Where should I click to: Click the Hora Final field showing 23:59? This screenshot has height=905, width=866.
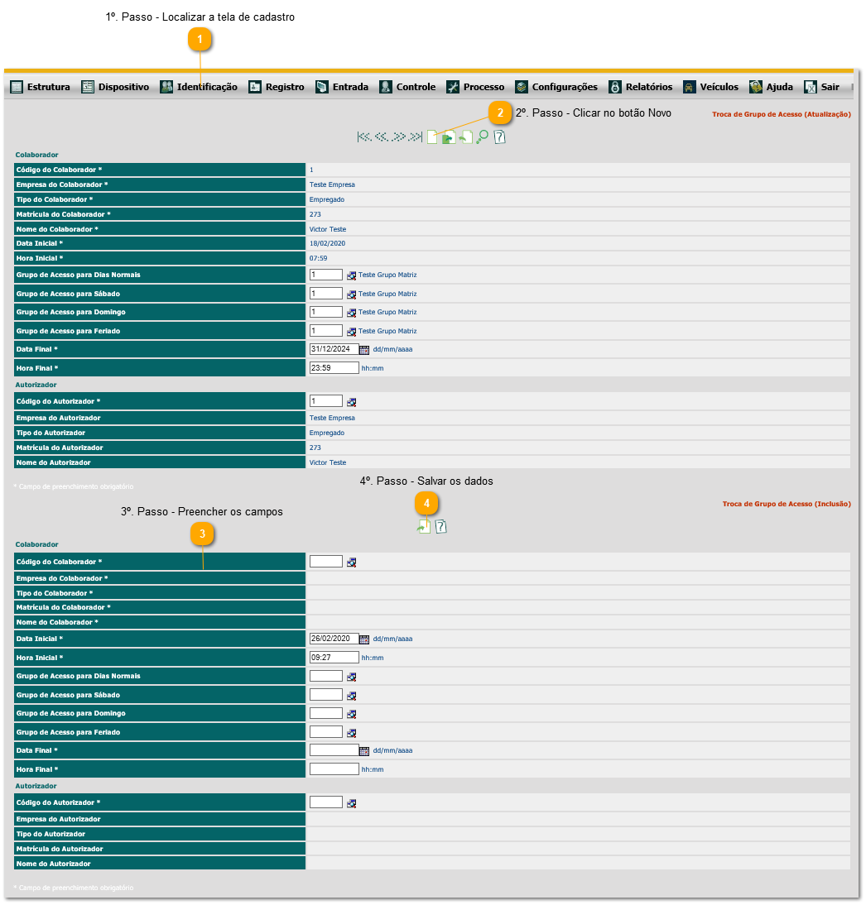tap(334, 368)
